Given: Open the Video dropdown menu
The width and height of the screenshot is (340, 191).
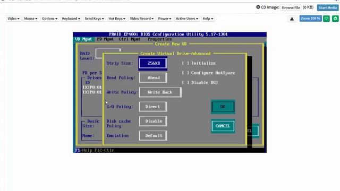Looking at the screenshot, I should pos(13,19).
